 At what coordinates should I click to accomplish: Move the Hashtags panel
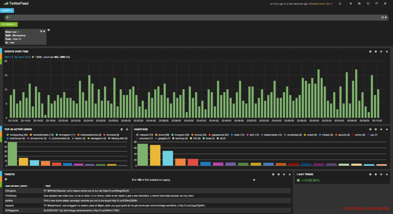click(381, 129)
